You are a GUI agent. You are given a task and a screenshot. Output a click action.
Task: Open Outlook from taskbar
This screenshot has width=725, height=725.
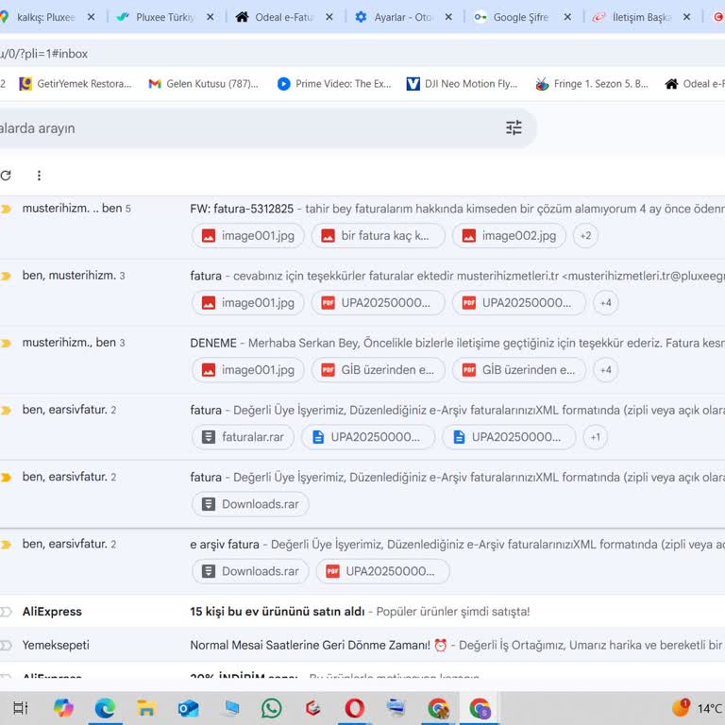[x=188, y=708]
